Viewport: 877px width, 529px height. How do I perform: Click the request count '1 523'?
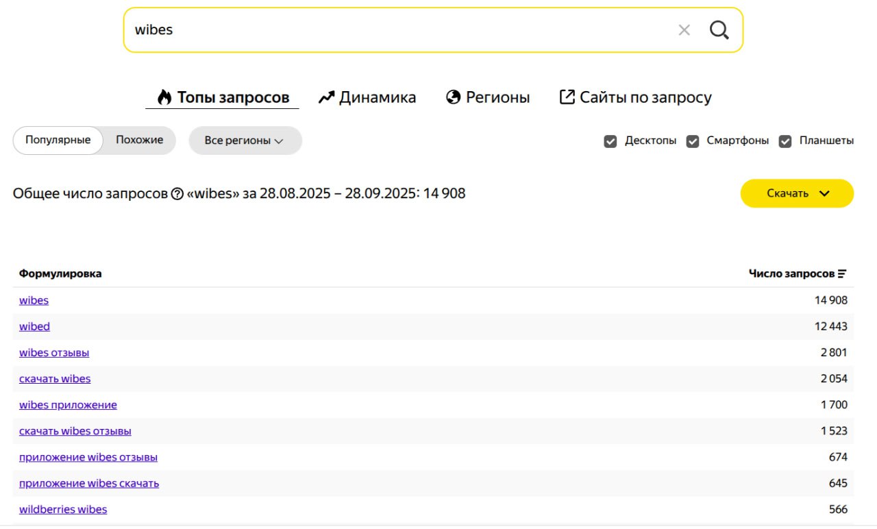click(x=834, y=431)
